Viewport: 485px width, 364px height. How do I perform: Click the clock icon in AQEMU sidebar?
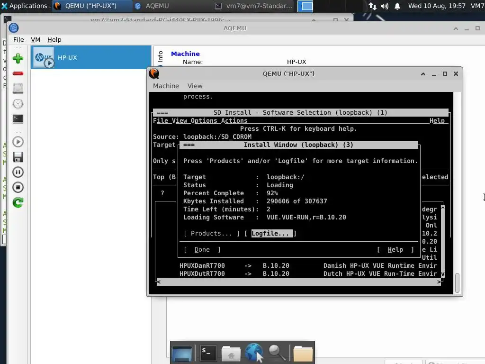point(18,104)
